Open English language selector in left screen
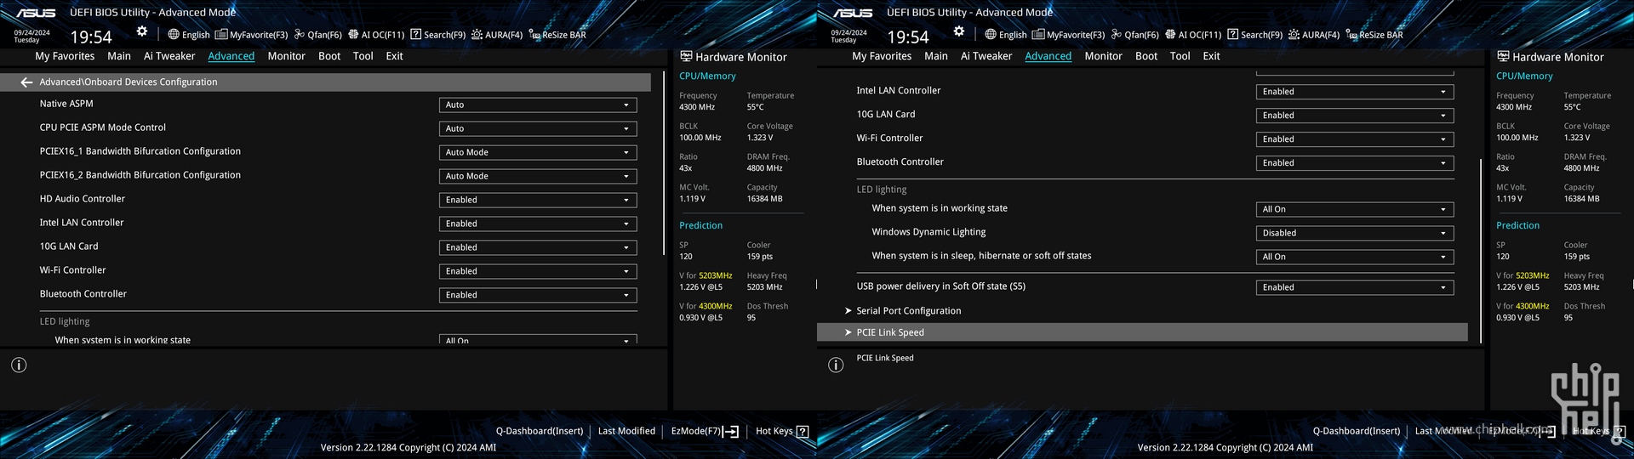 click(189, 35)
